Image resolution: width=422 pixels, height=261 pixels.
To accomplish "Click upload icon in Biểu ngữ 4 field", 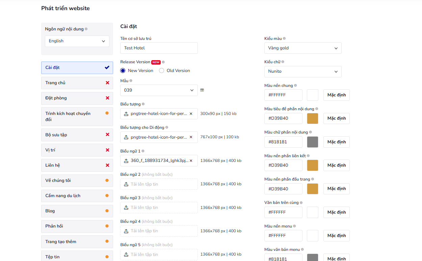I will click(126, 231).
